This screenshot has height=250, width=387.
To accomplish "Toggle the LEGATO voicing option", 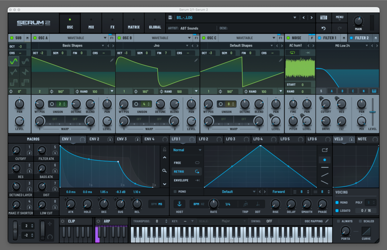I will point(337,211).
